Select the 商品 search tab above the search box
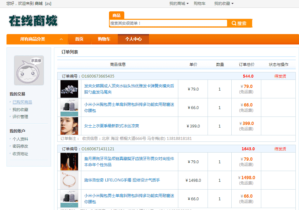Viewport: 299px width, 210px height. (x=116, y=16)
